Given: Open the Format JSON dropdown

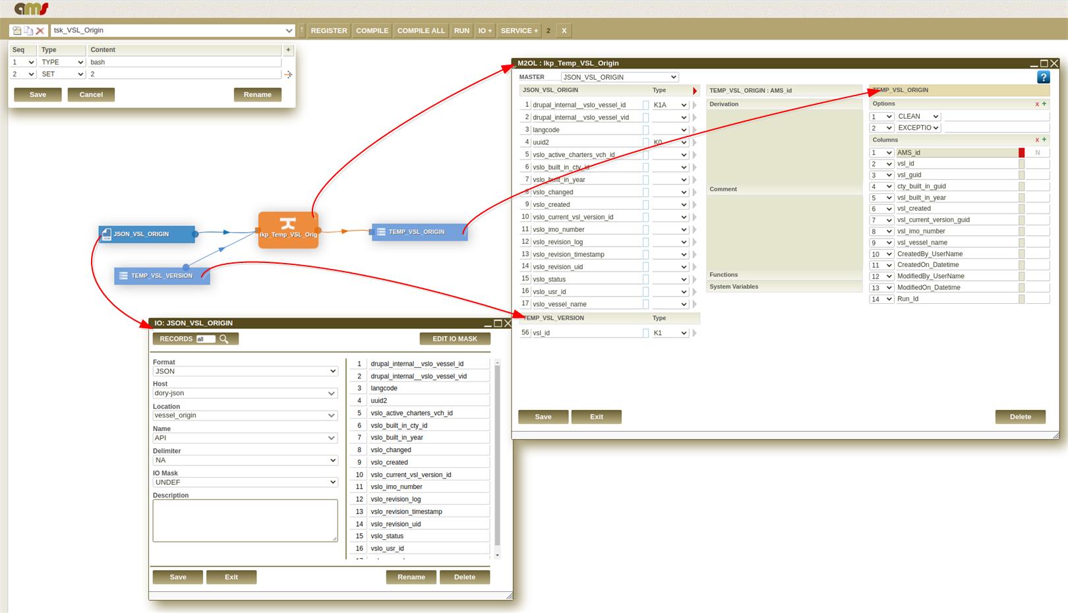Looking at the screenshot, I should [x=245, y=371].
